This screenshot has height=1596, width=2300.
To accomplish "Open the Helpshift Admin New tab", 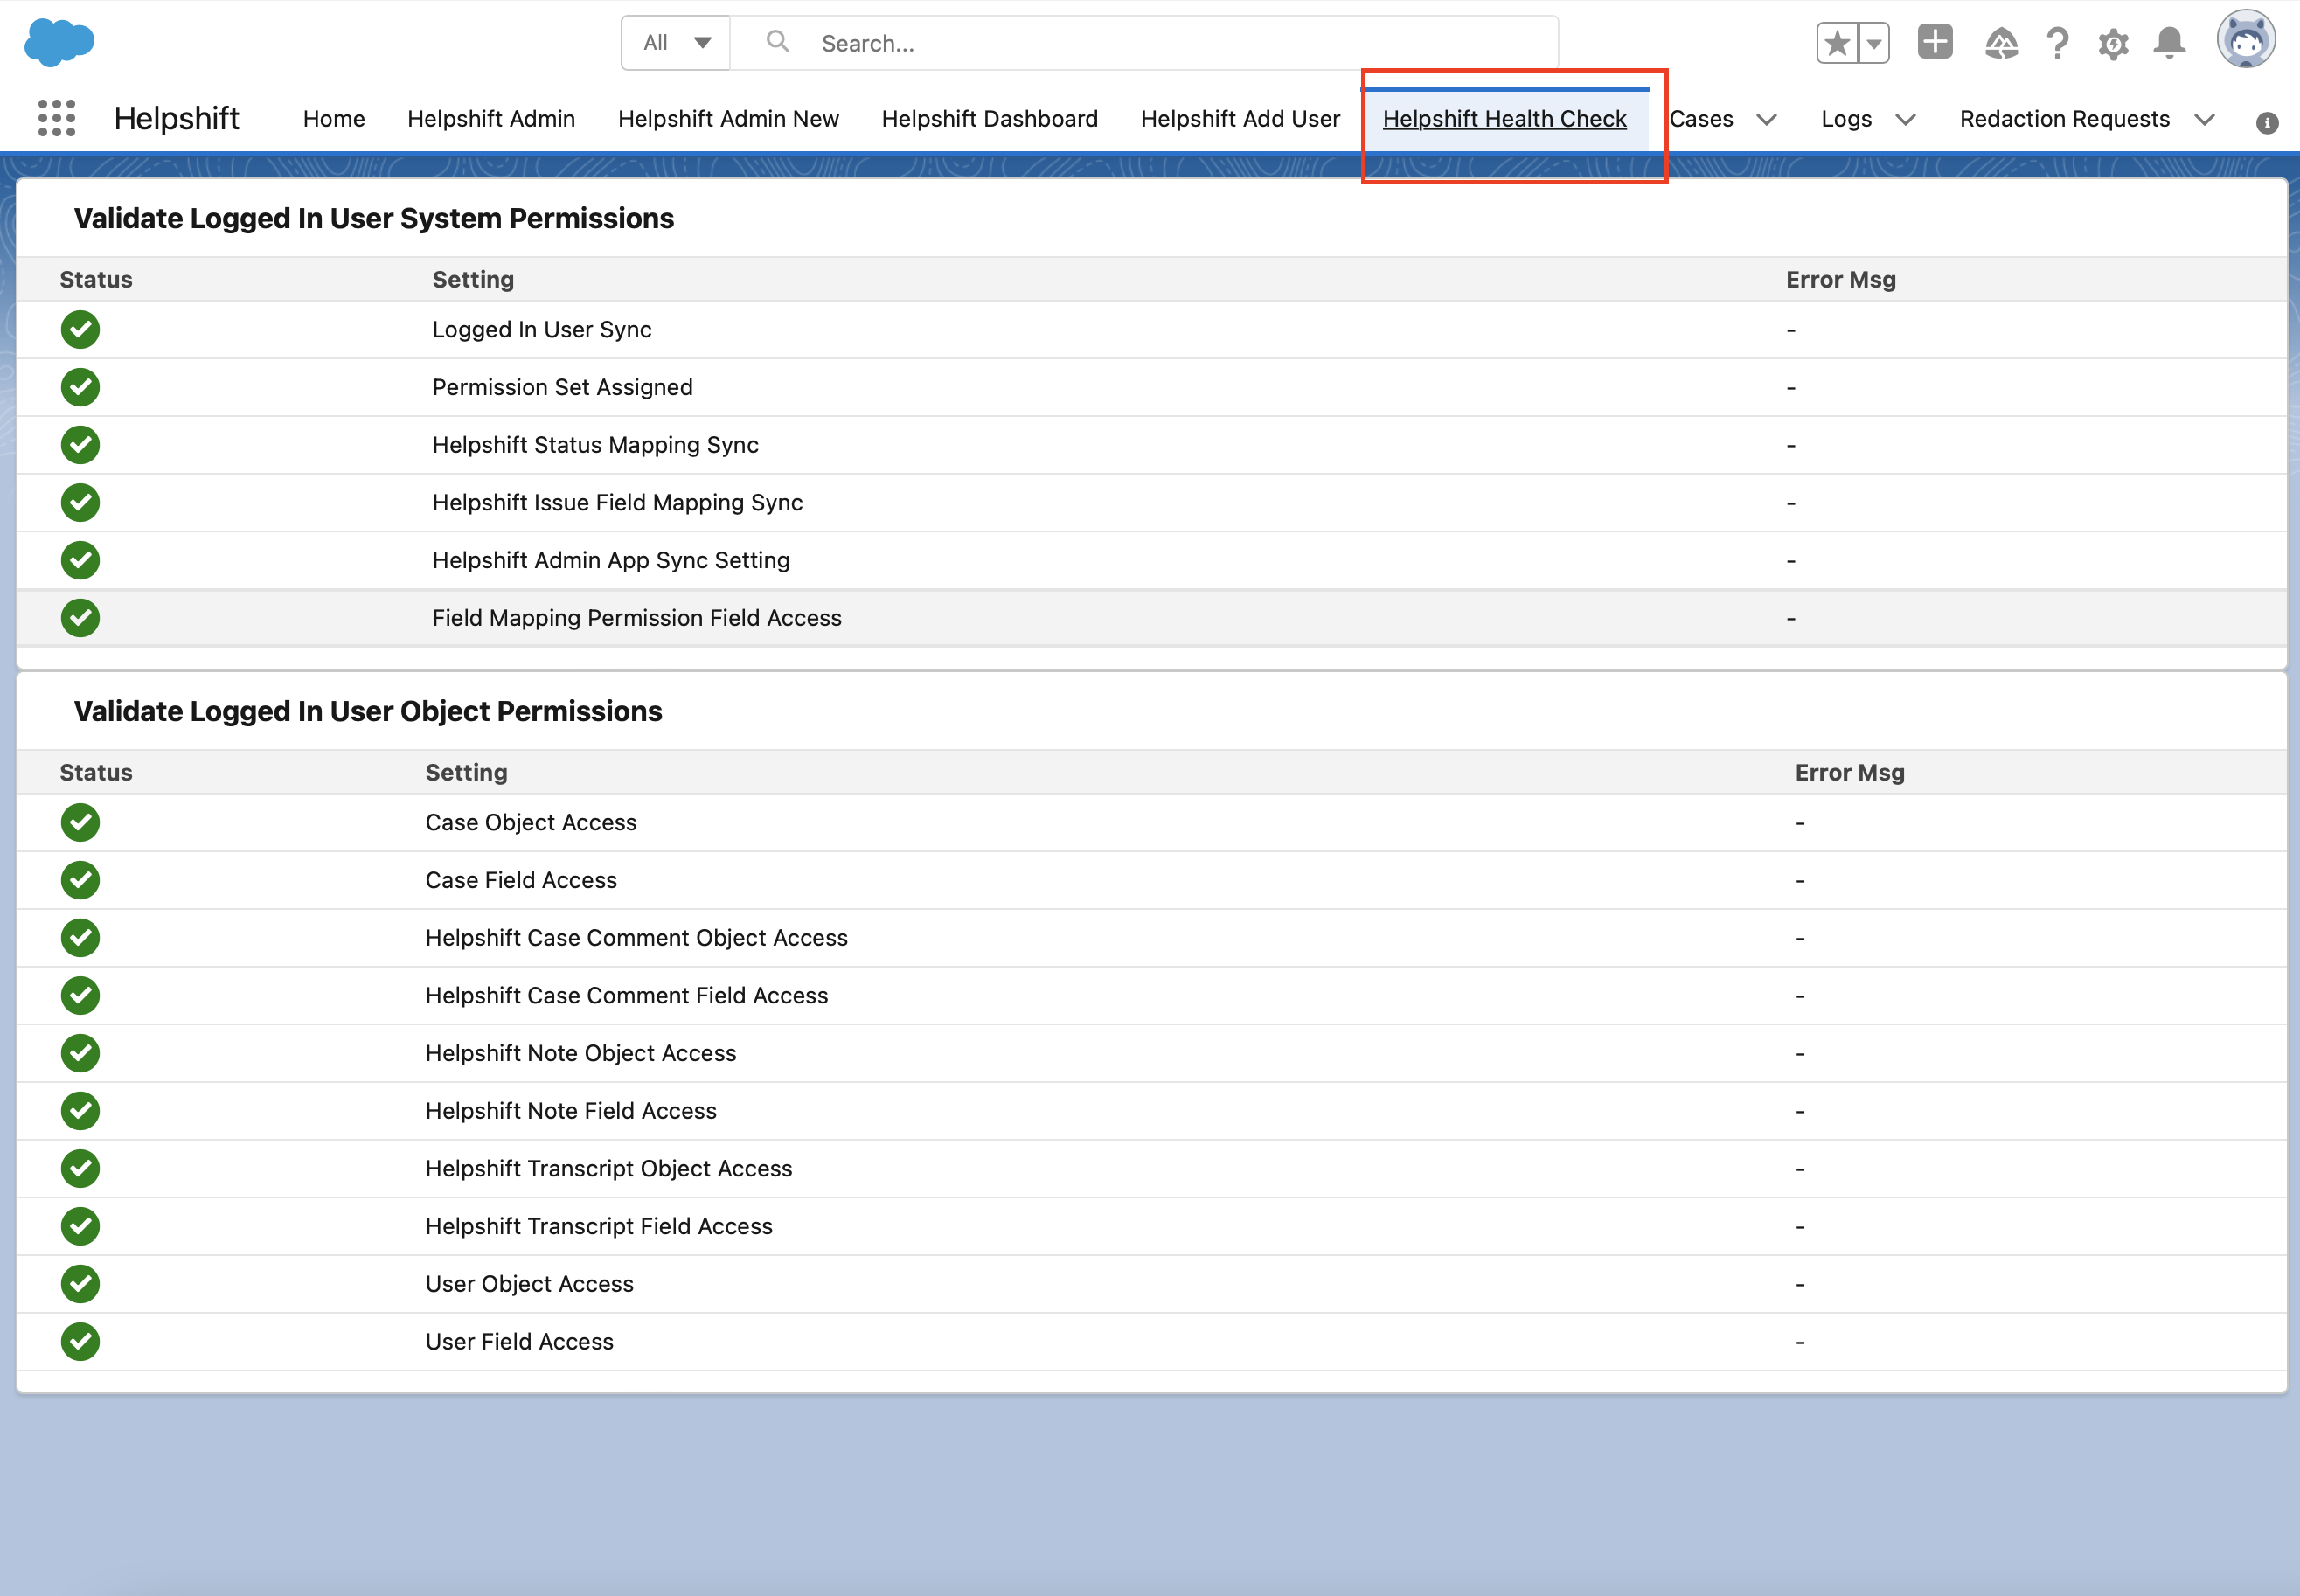I will coord(728,119).
